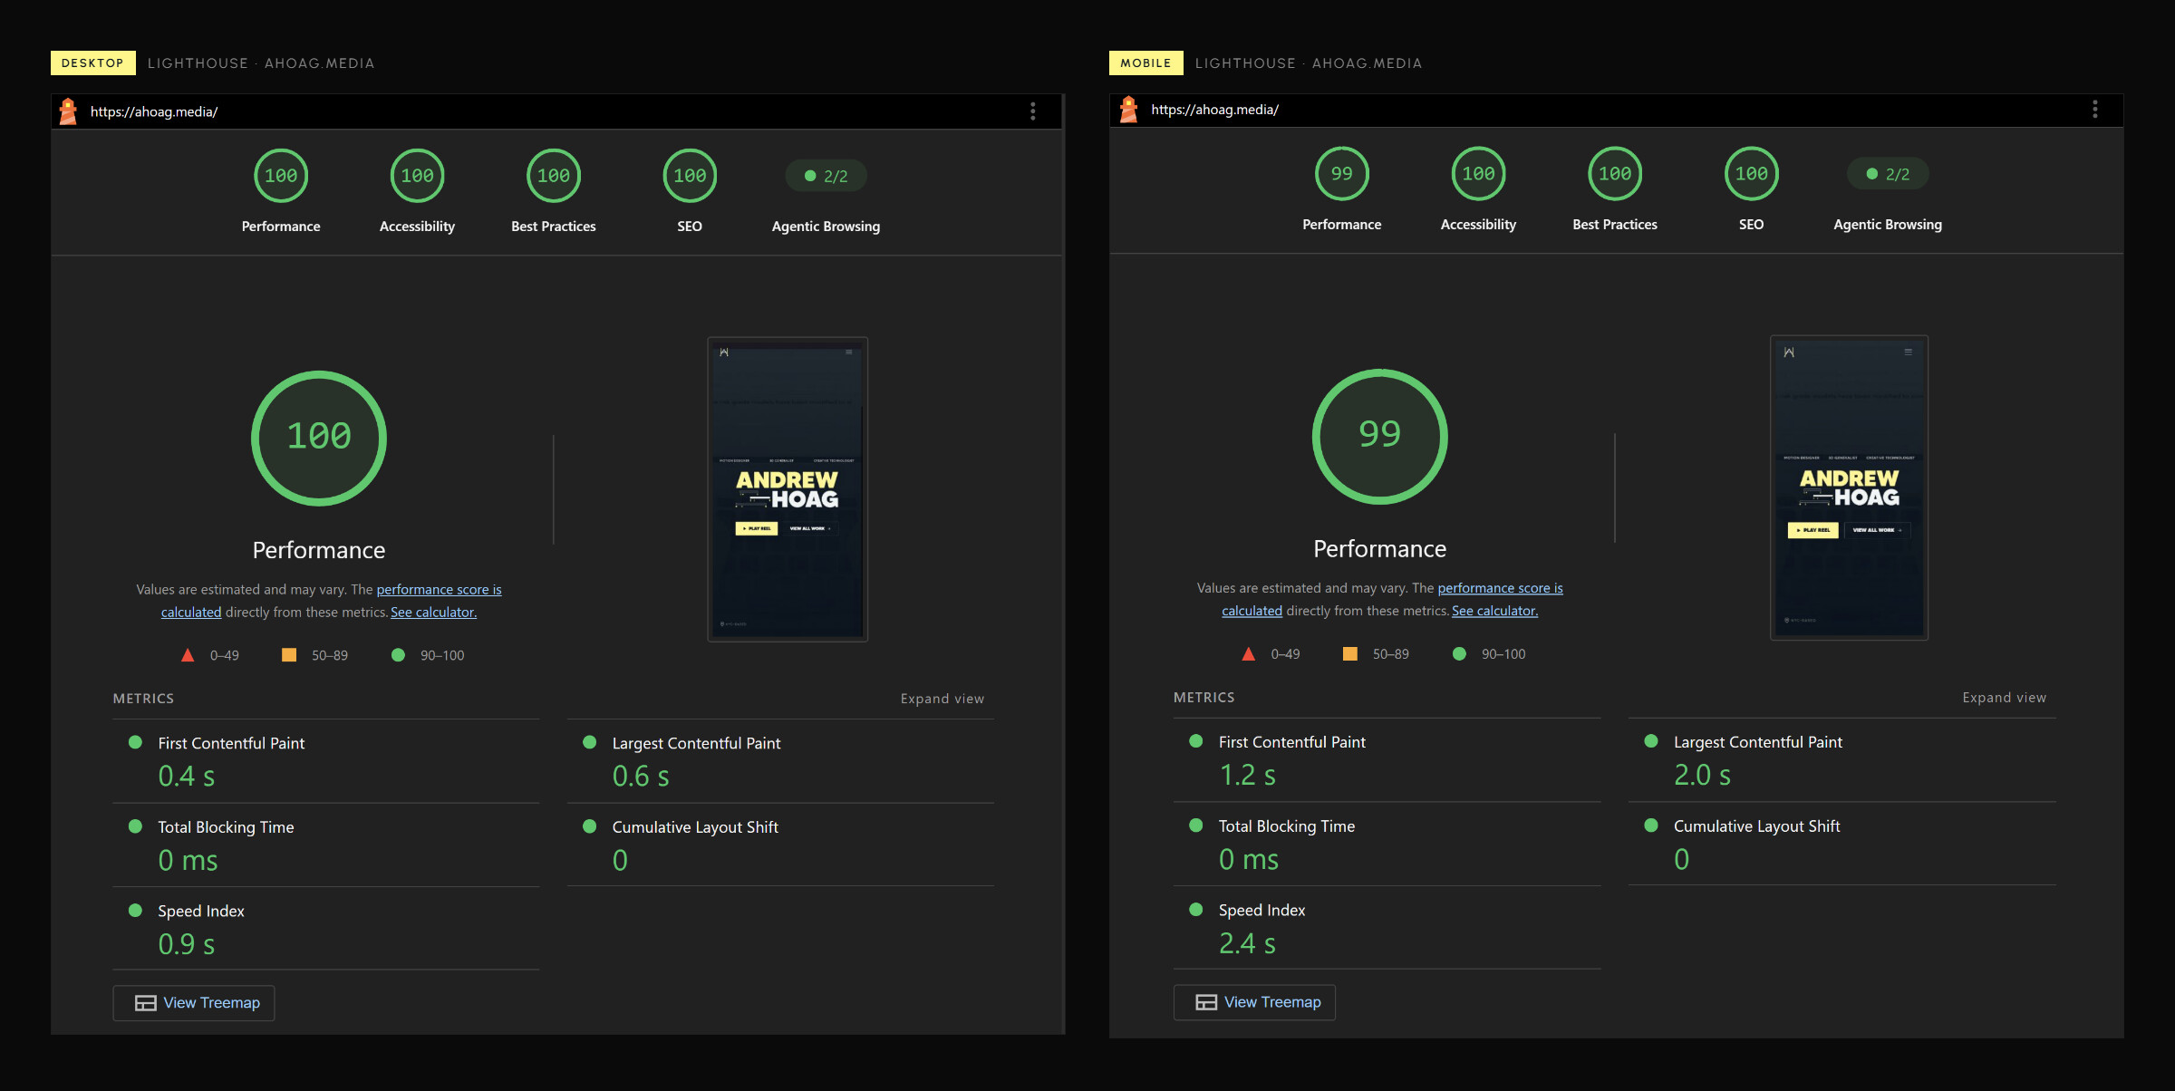The width and height of the screenshot is (2175, 1091).
Task: Select the Mobile Accessibility score gauge
Action: [1478, 174]
